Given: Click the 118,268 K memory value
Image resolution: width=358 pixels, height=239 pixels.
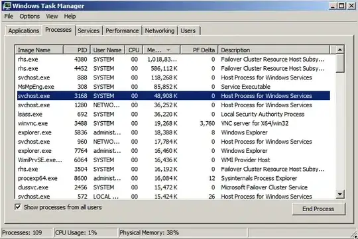Looking at the screenshot, I should coord(164,77).
